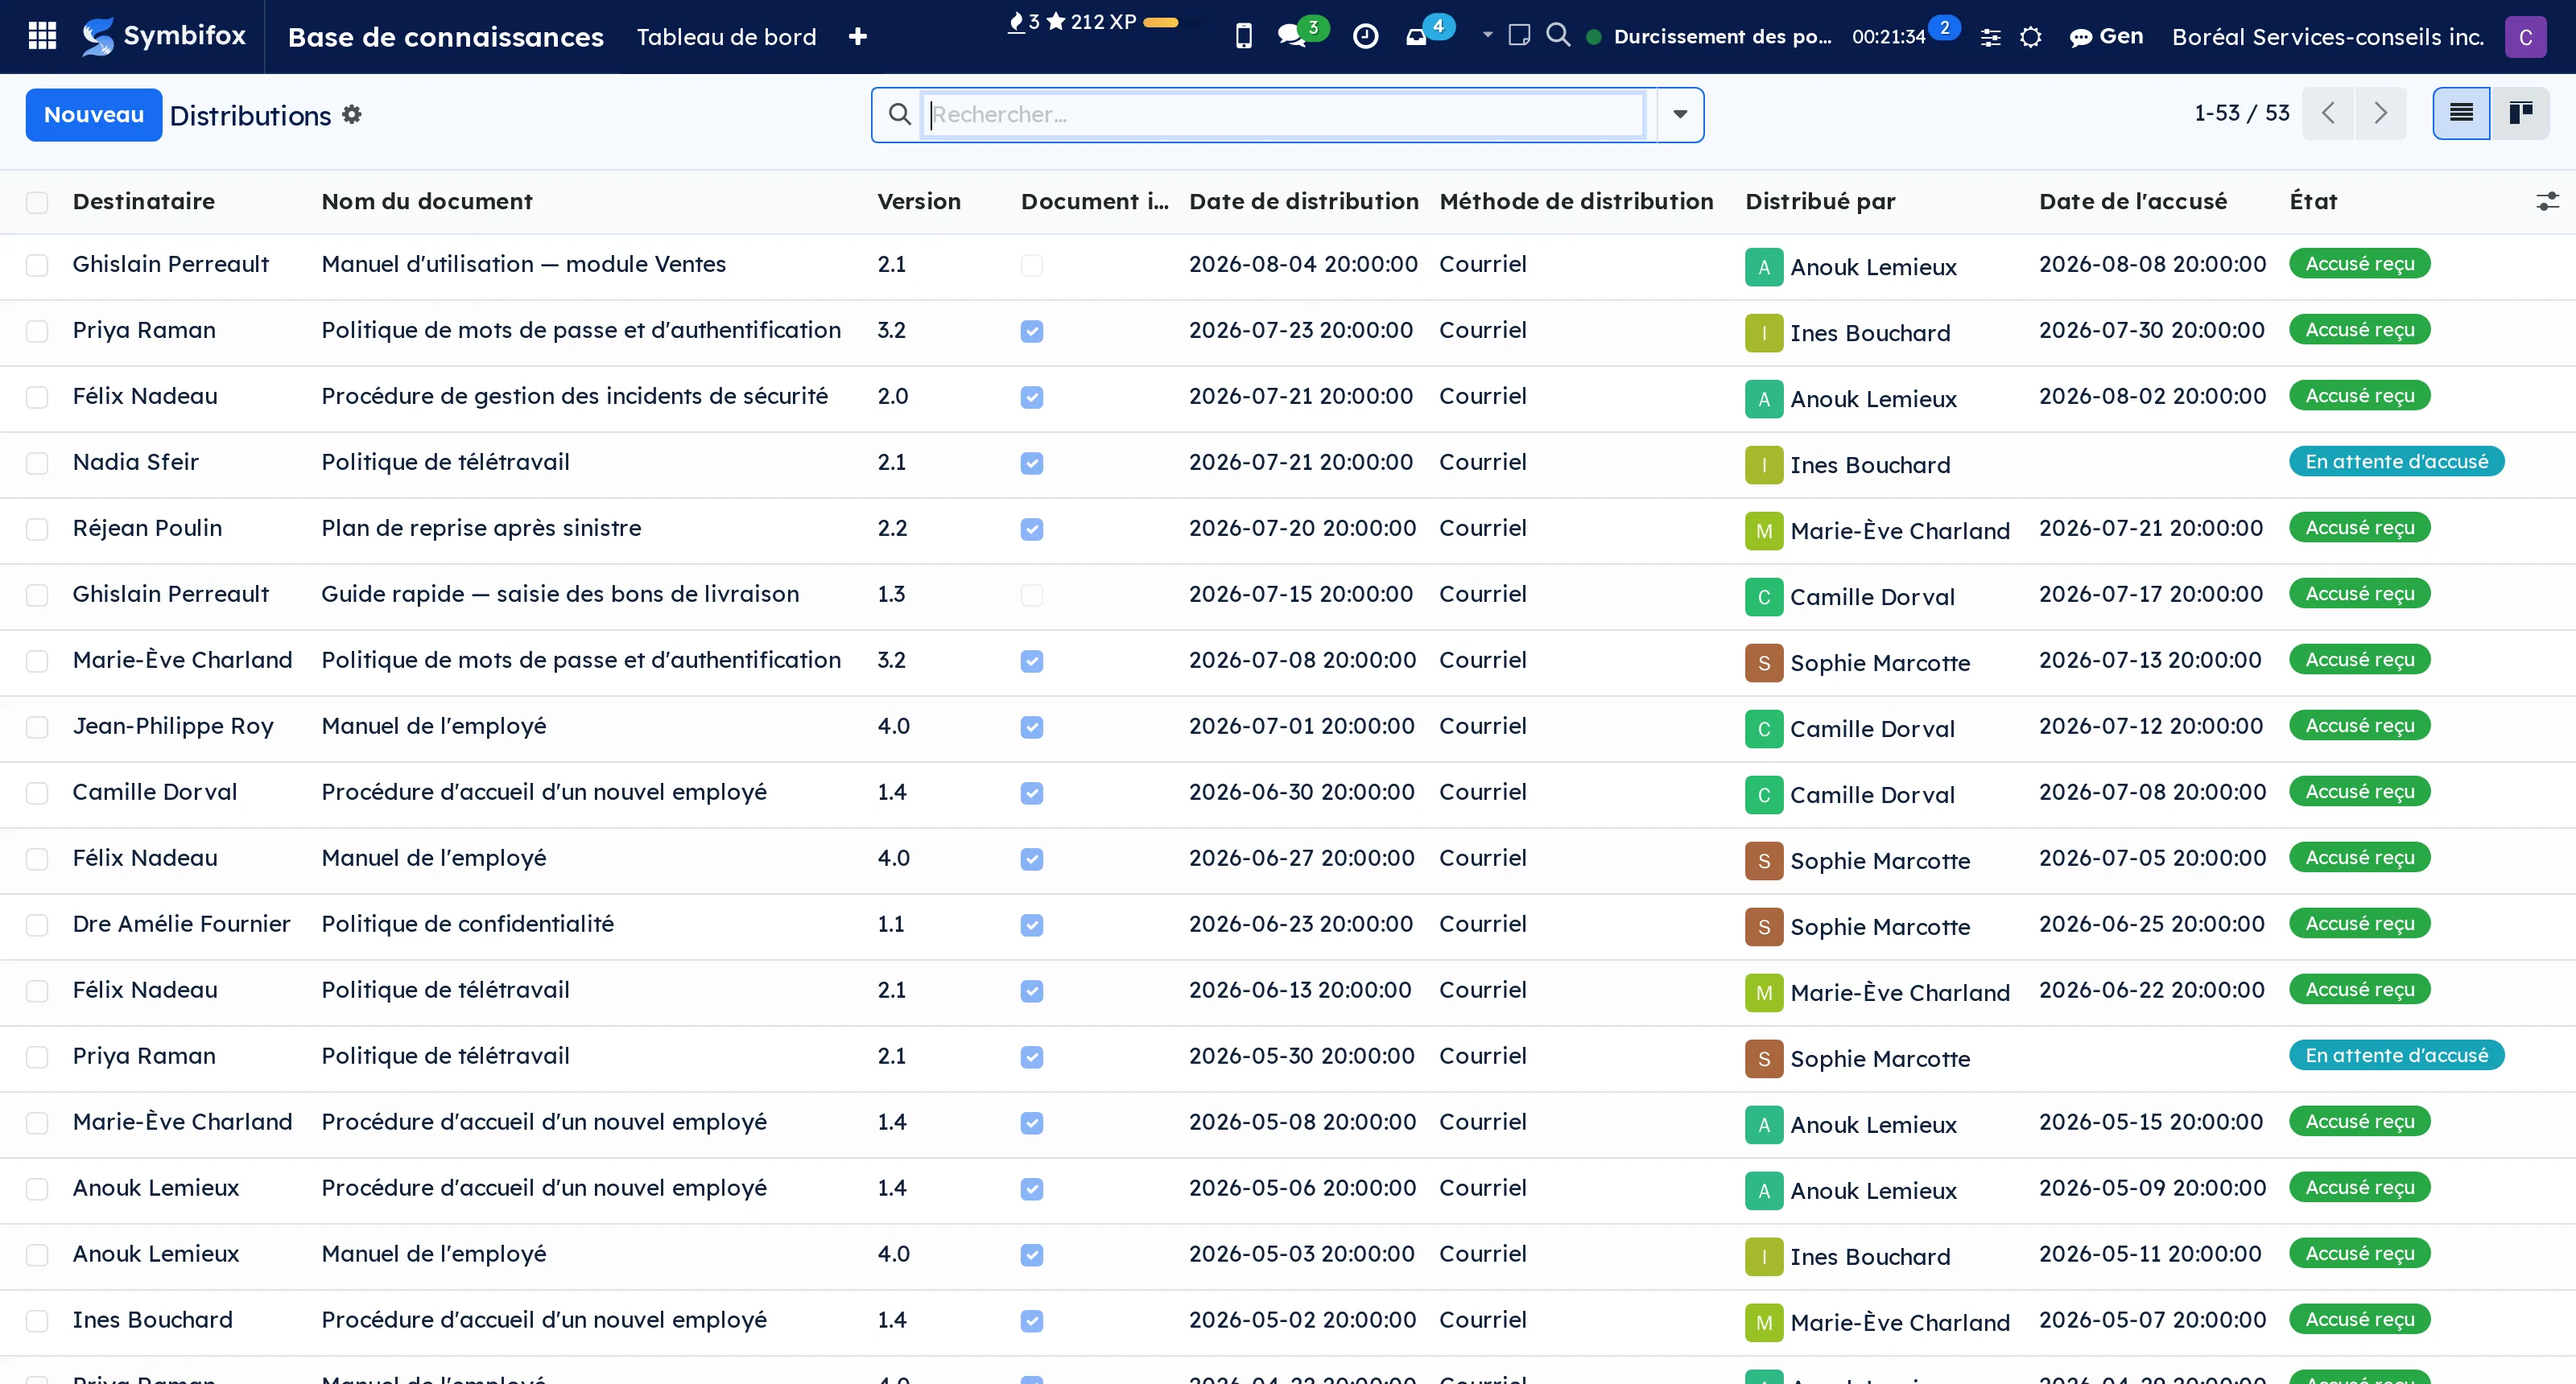This screenshot has width=2576, height=1384.
Task: Open the apps grid menu
Action: [42, 36]
